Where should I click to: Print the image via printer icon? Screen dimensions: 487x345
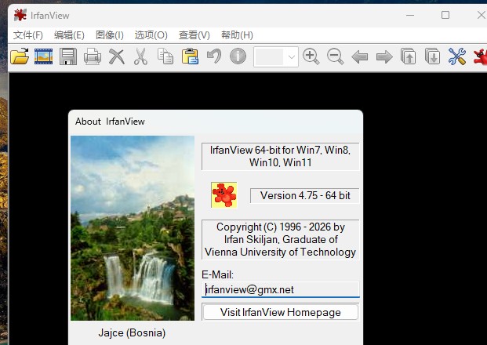93,56
